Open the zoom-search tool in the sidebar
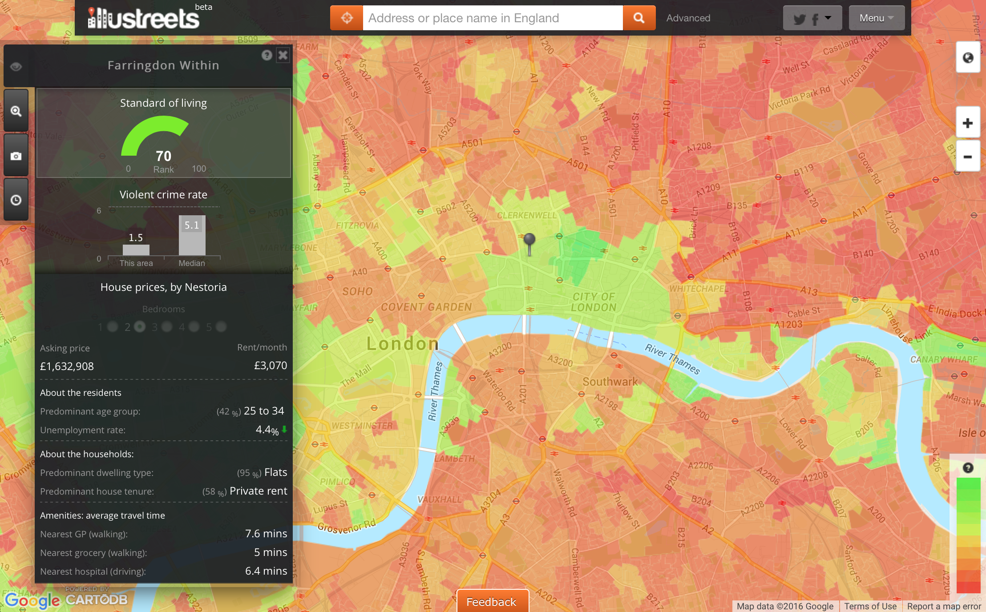This screenshot has width=986, height=612. point(16,111)
